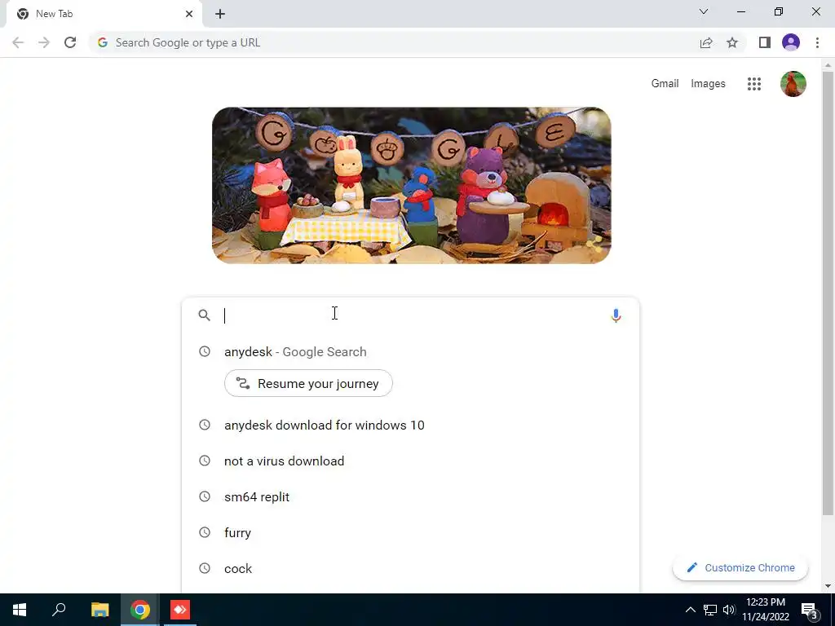Screen dimensions: 835x626
Task: Show hidden system tray icons
Action: [690, 610]
